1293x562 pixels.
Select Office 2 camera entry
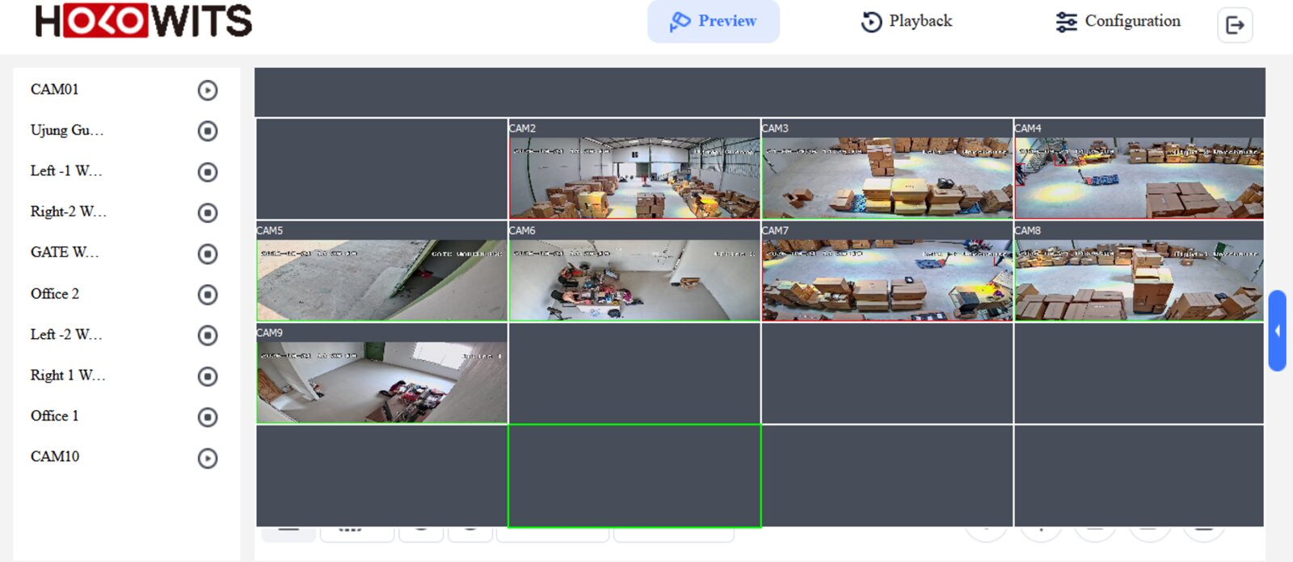tap(55, 294)
